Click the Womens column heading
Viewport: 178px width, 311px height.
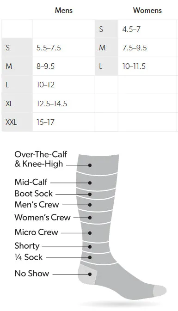point(147,10)
